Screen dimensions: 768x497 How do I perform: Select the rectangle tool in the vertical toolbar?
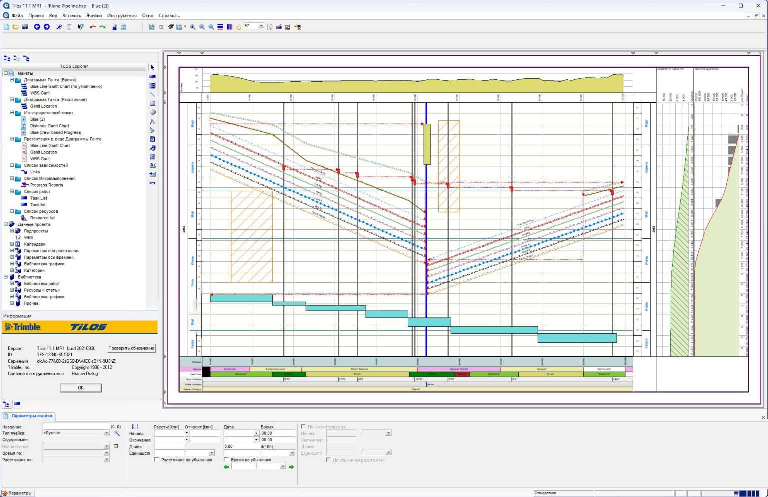152,103
